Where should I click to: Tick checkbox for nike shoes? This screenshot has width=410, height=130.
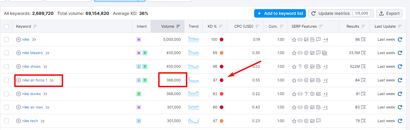pyautogui.click(x=6, y=67)
